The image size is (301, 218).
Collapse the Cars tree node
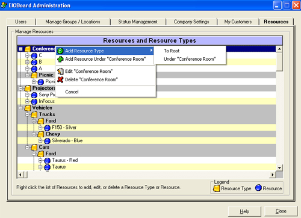[27, 148]
